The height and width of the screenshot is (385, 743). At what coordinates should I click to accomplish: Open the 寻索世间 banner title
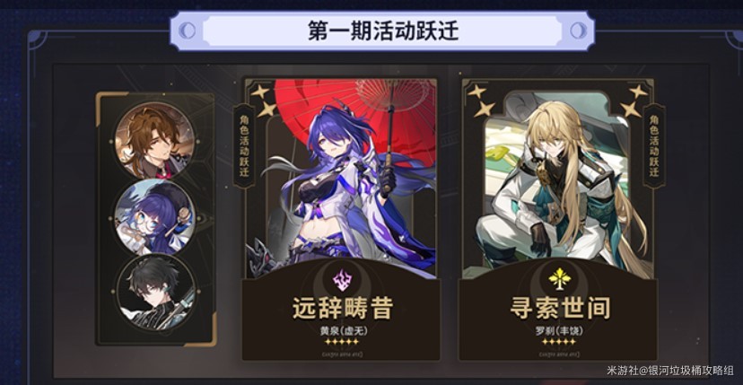560,309
